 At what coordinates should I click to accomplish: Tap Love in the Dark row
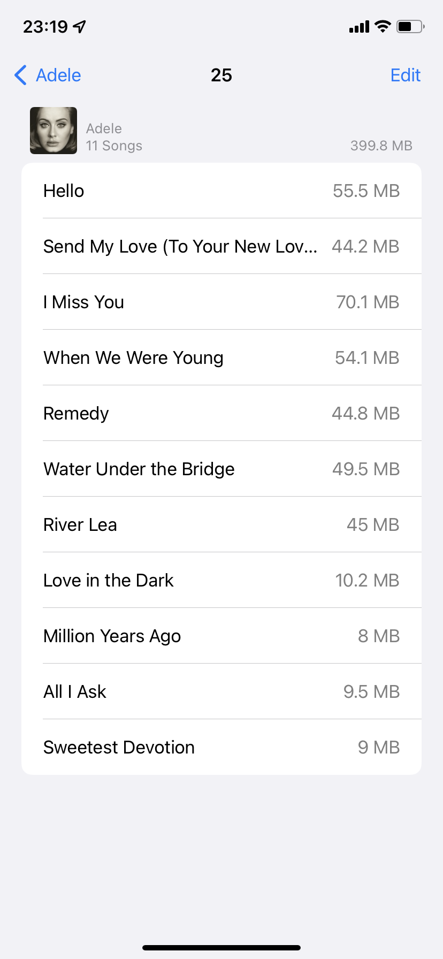[222, 581]
